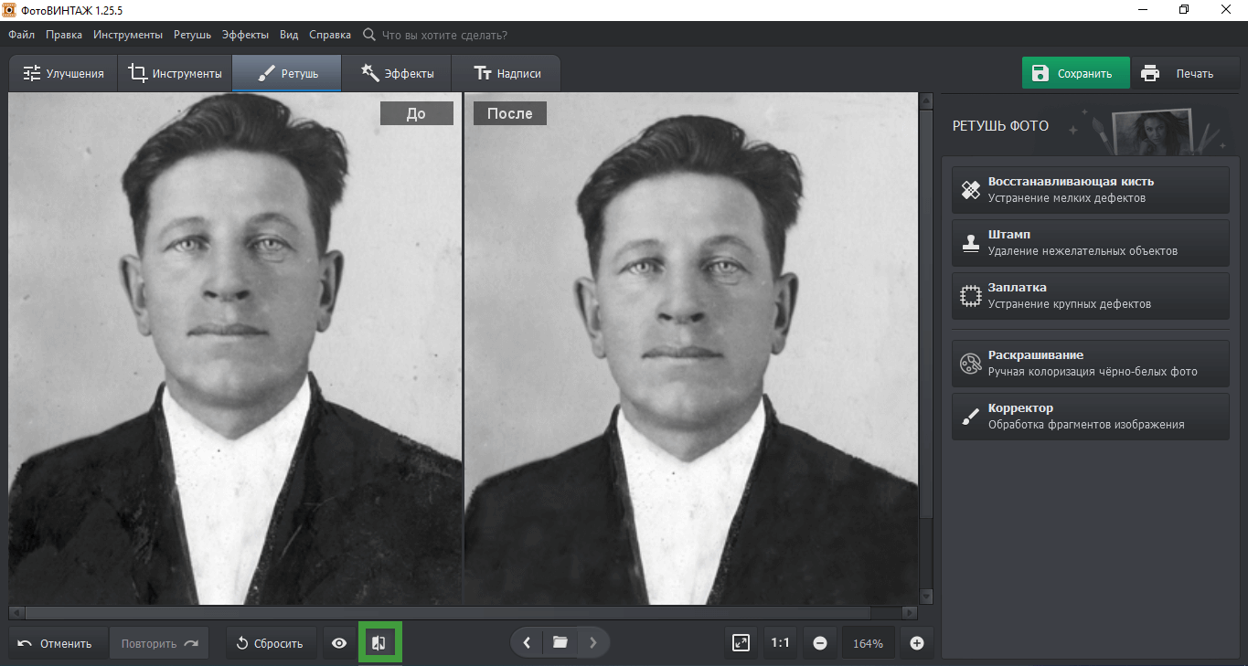Viewport: 1248px width, 666px height.
Task: Switch to the Эффекты tab
Action: [397, 74]
